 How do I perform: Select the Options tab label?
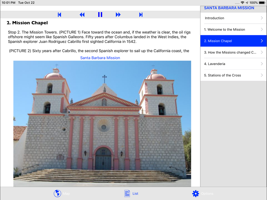coord(207,194)
